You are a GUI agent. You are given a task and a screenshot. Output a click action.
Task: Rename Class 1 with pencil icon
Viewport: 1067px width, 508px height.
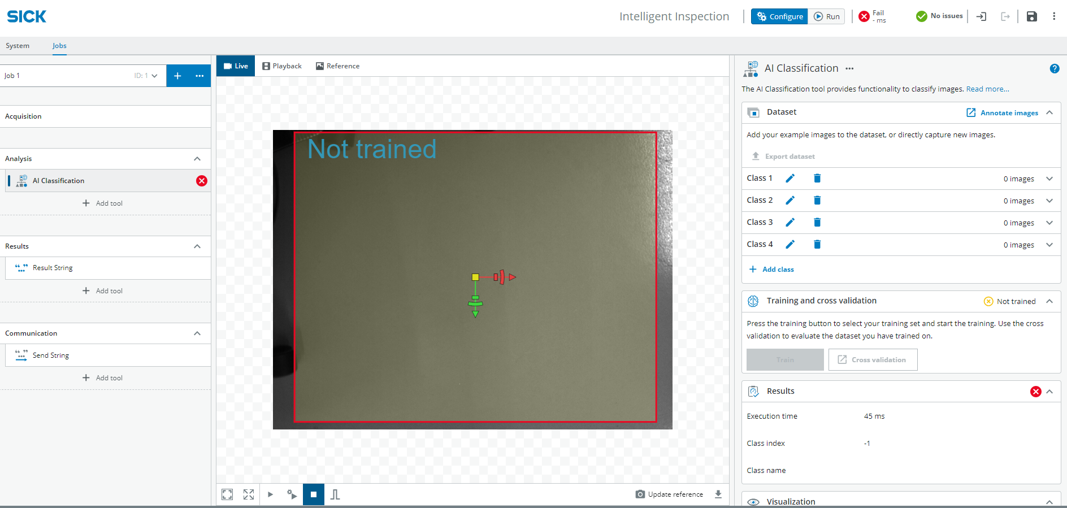tap(790, 179)
